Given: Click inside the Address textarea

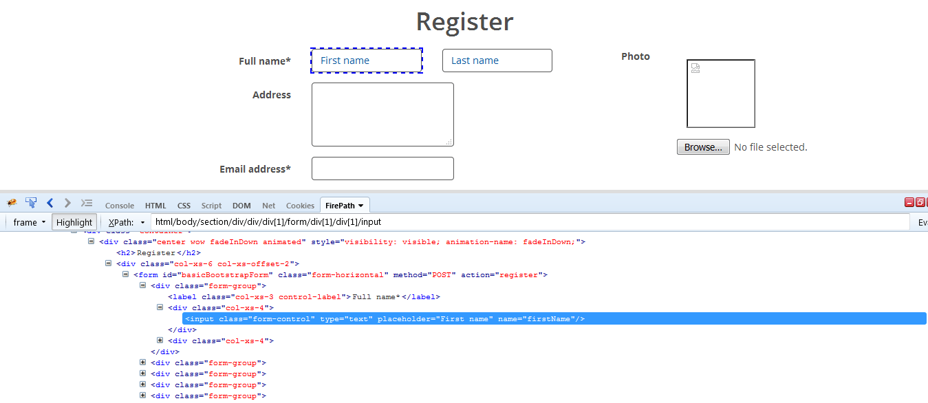Looking at the screenshot, I should (382, 115).
